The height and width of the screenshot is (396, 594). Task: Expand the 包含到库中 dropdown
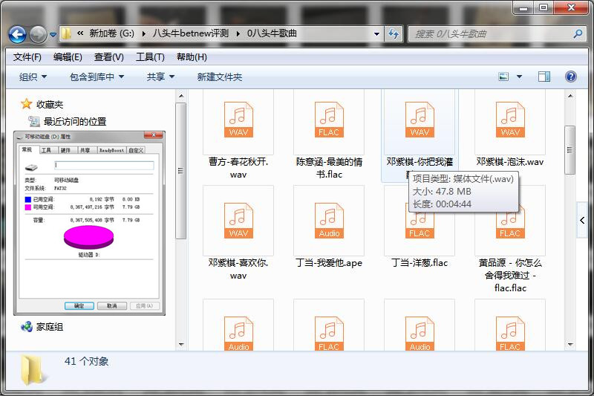(x=97, y=77)
